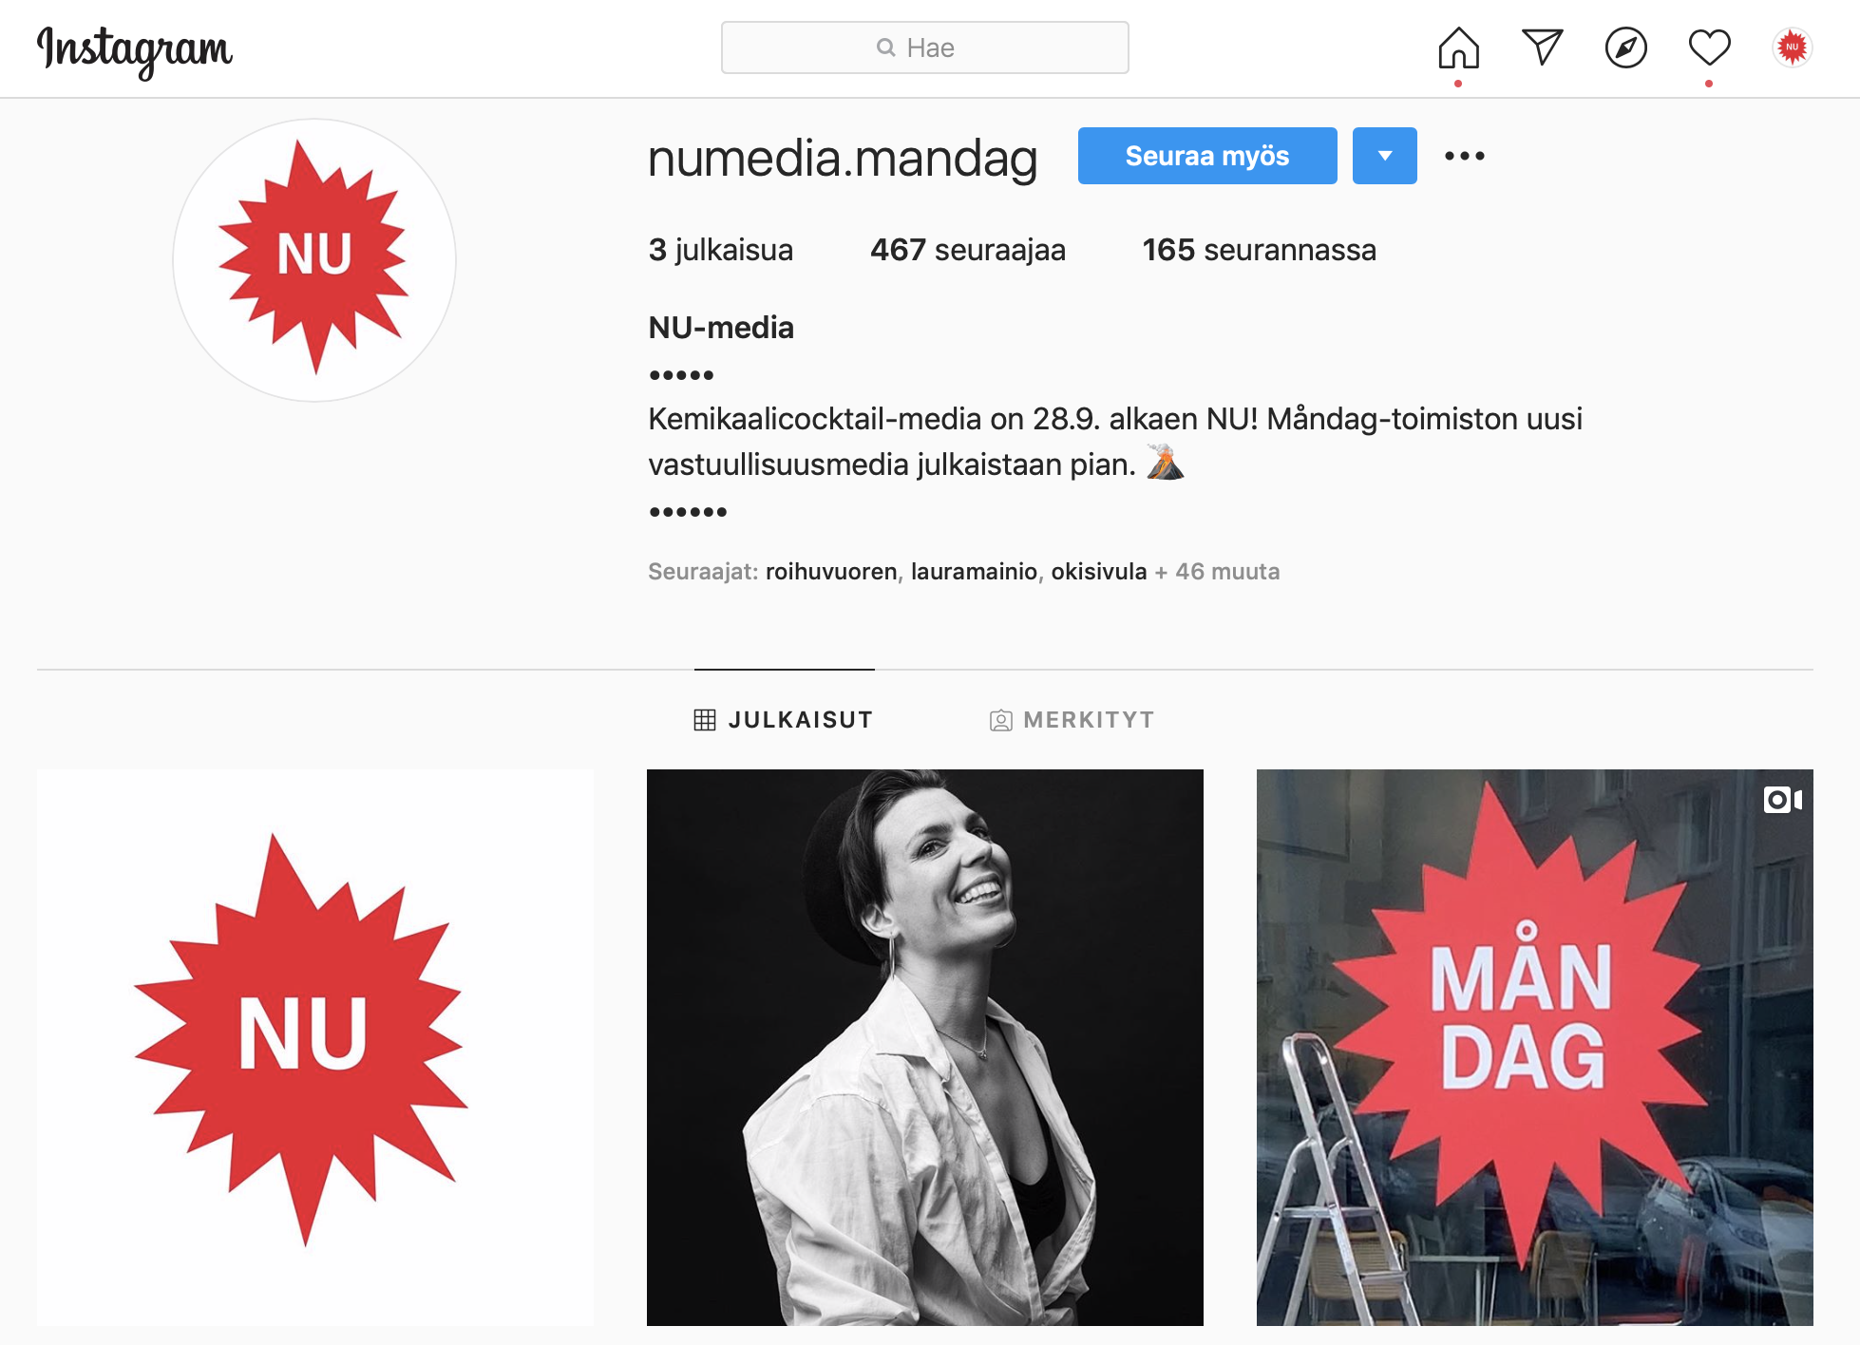
Task: Click the Instagram logo
Action: tap(134, 50)
